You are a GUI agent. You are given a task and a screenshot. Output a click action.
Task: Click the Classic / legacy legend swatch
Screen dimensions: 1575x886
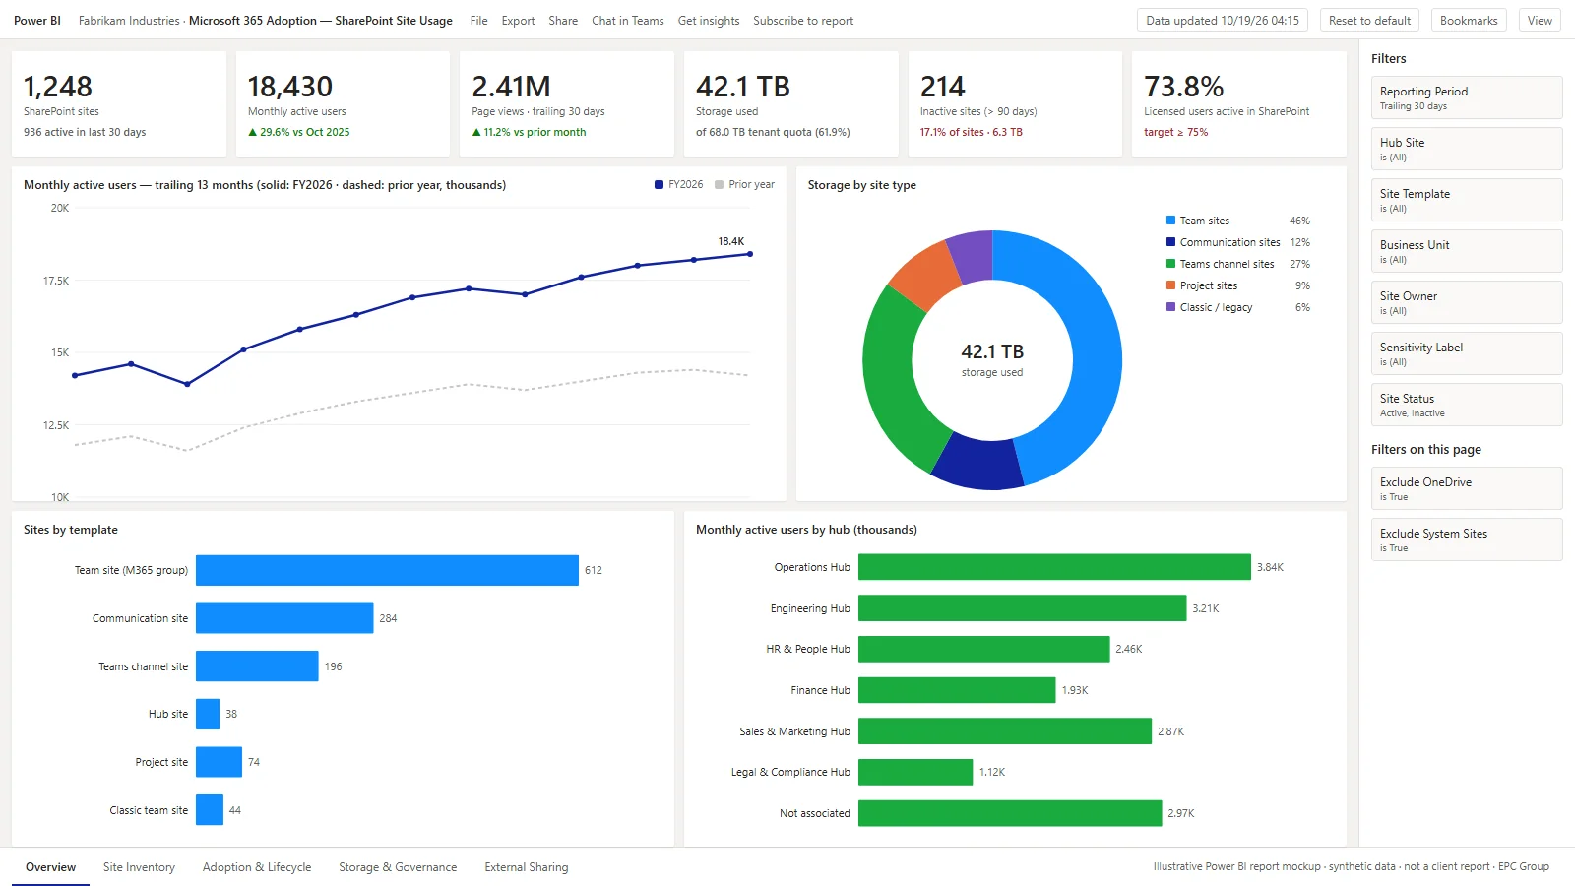point(1170,307)
